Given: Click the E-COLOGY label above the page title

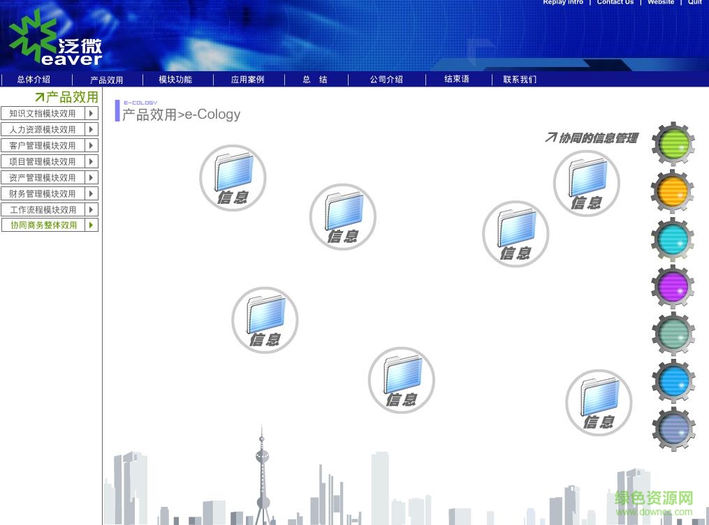Looking at the screenshot, I should [x=140, y=102].
